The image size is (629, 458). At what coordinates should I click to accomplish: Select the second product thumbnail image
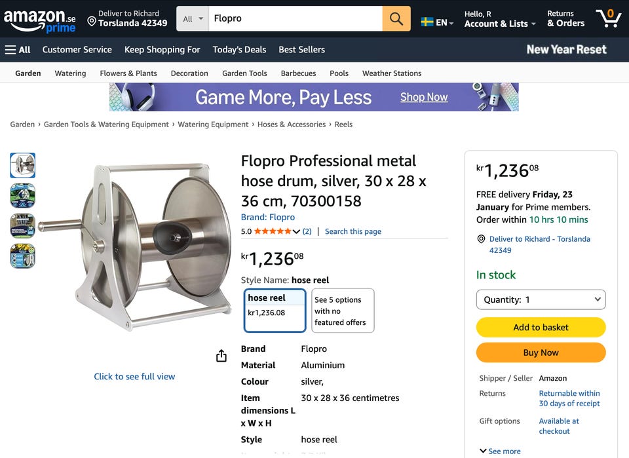[x=23, y=196]
